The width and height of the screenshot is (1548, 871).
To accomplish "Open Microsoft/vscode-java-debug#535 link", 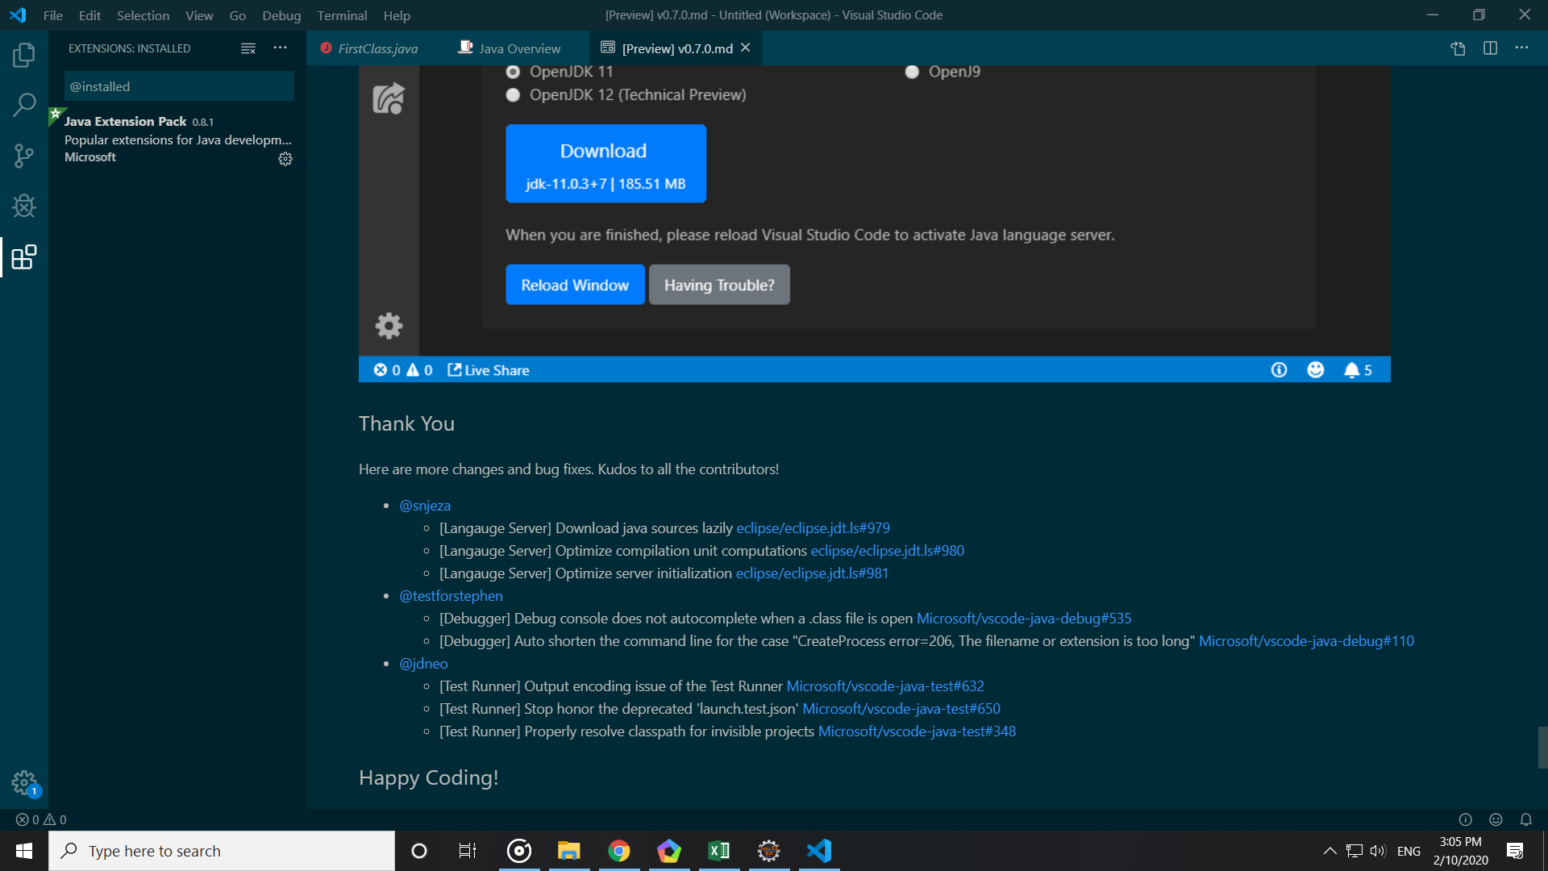I will click(1024, 619).
